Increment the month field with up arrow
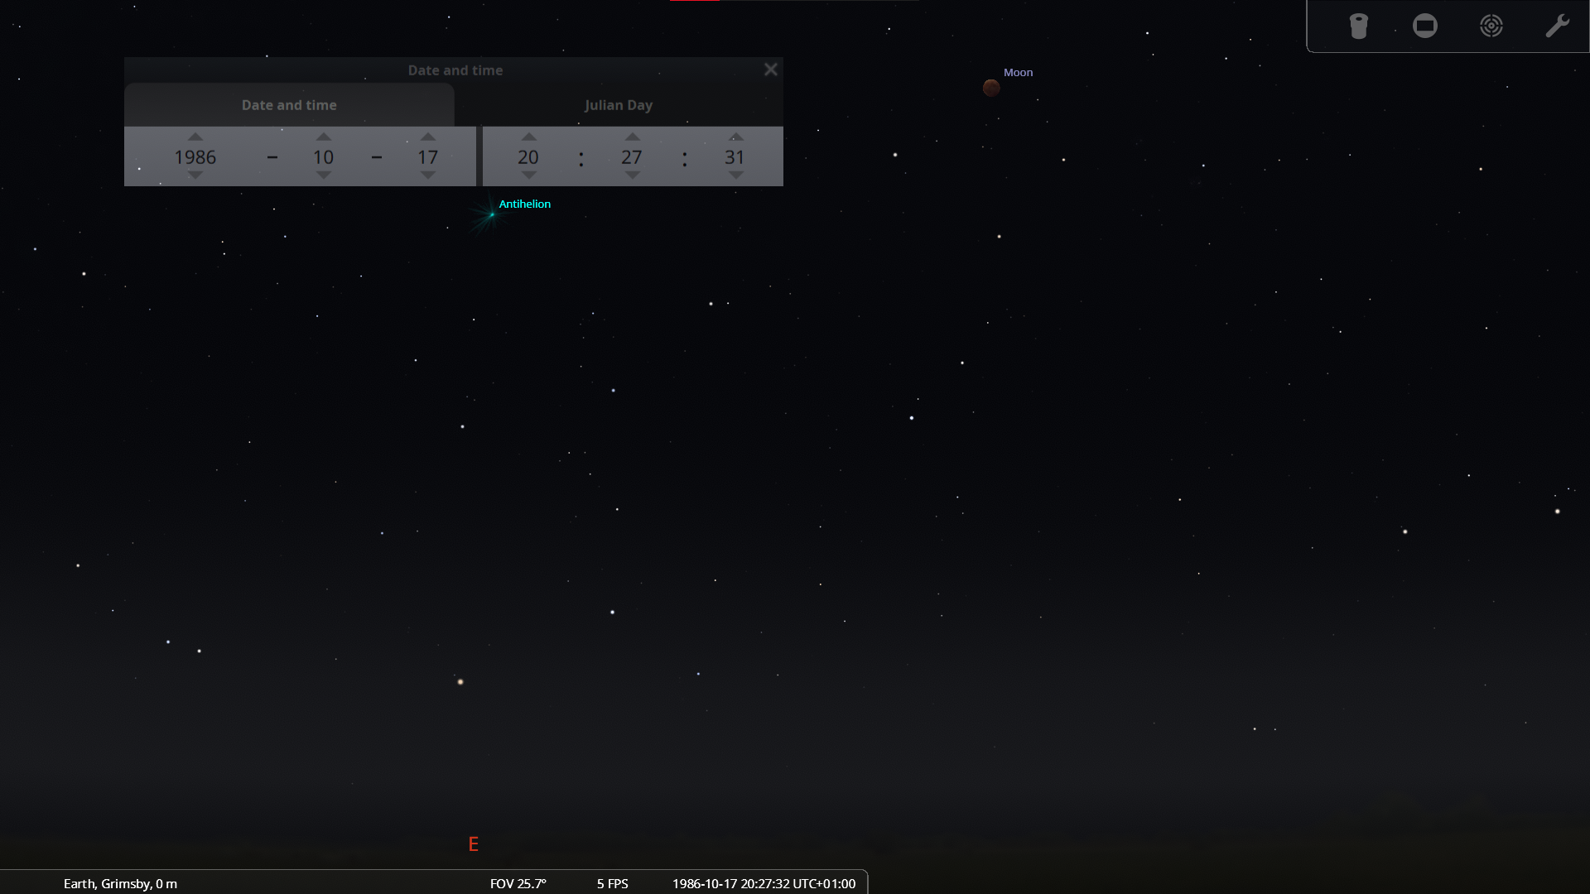Viewport: 1590px width, 894px height. point(323,137)
